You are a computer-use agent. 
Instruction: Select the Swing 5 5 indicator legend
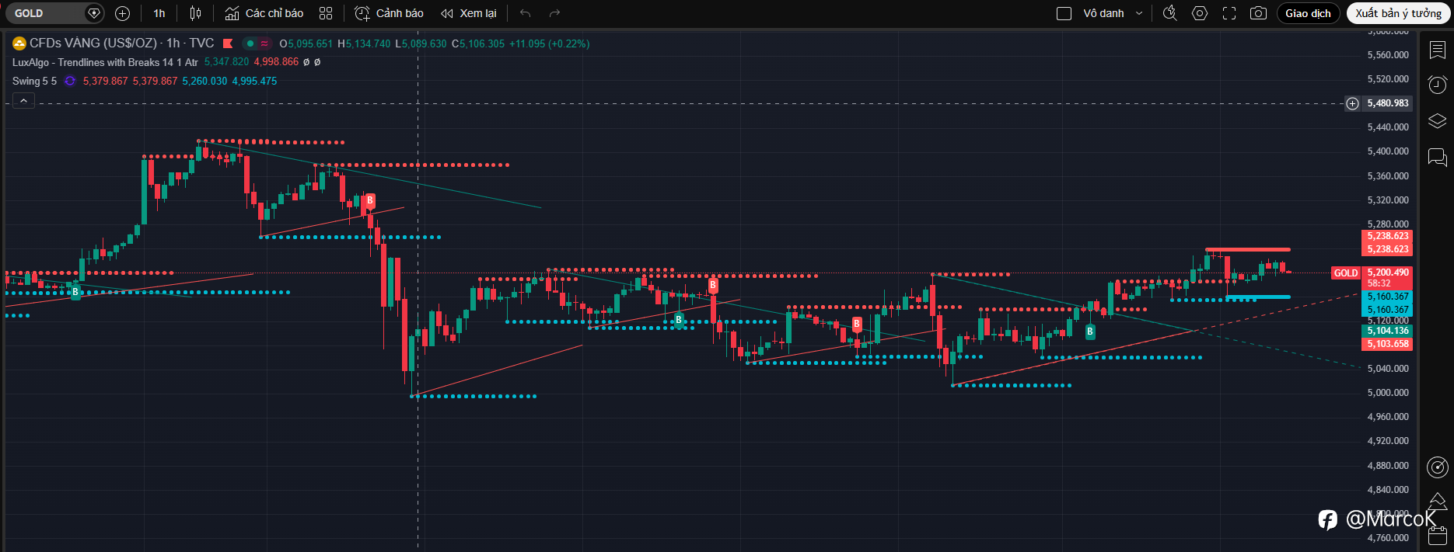pyautogui.click(x=34, y=81)
